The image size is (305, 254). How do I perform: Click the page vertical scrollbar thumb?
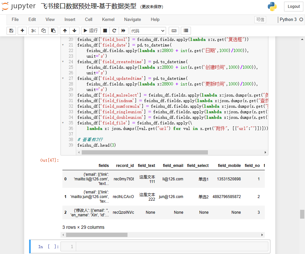(302, 214)
